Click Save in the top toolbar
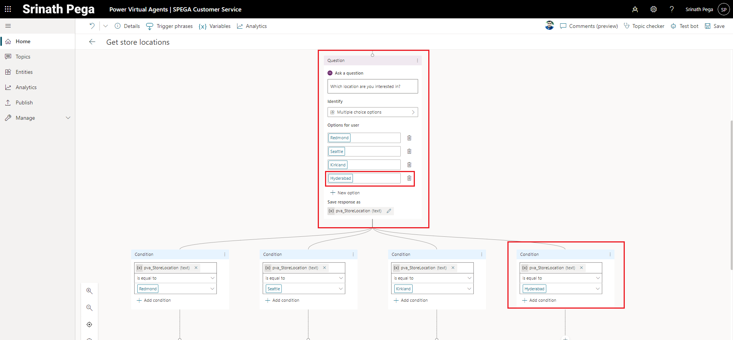The image size is (733, 340). tap(715, 26)
